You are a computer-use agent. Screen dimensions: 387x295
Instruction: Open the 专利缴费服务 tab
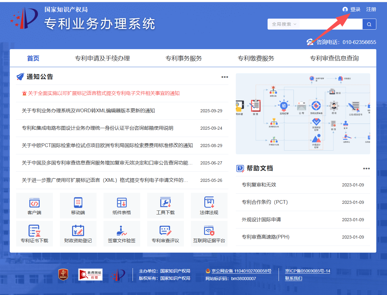coord(255,58)
